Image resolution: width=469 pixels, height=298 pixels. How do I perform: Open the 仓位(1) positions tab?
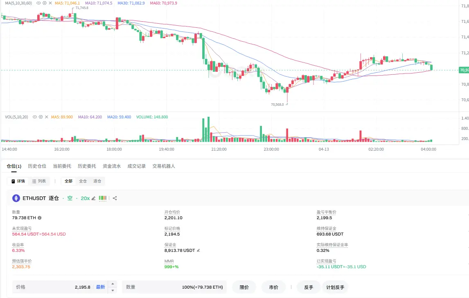click(14, 166)
